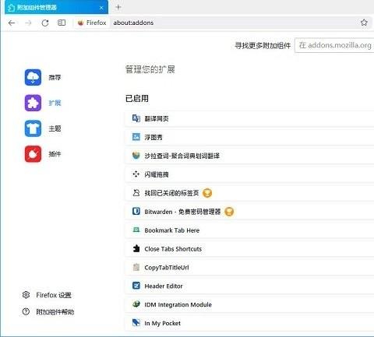
Task: Close the 附加组件管理器 tab
Action: tap(101, 8)
